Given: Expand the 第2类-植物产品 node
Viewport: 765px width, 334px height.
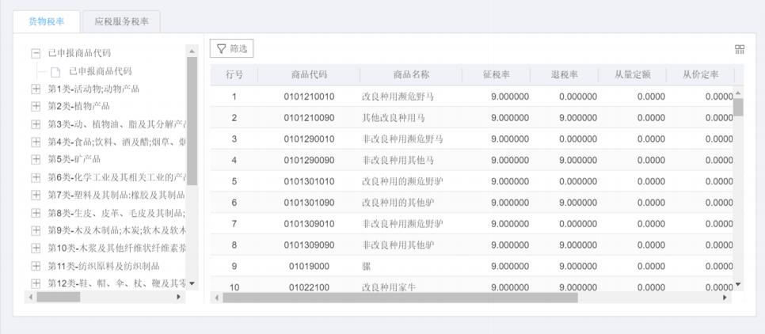Looking at the screenshot, I should click(x=36, y=106).
